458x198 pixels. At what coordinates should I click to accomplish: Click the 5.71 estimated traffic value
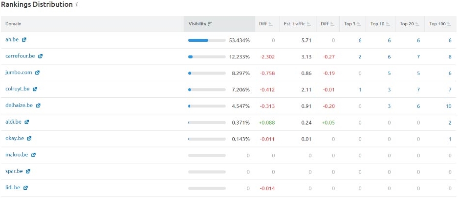pyautogui.click(x=306, y=40)
